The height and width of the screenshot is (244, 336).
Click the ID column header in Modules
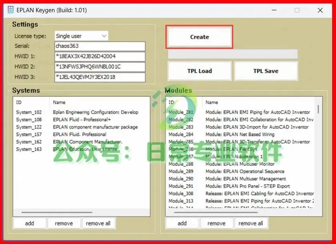point(172,102)
